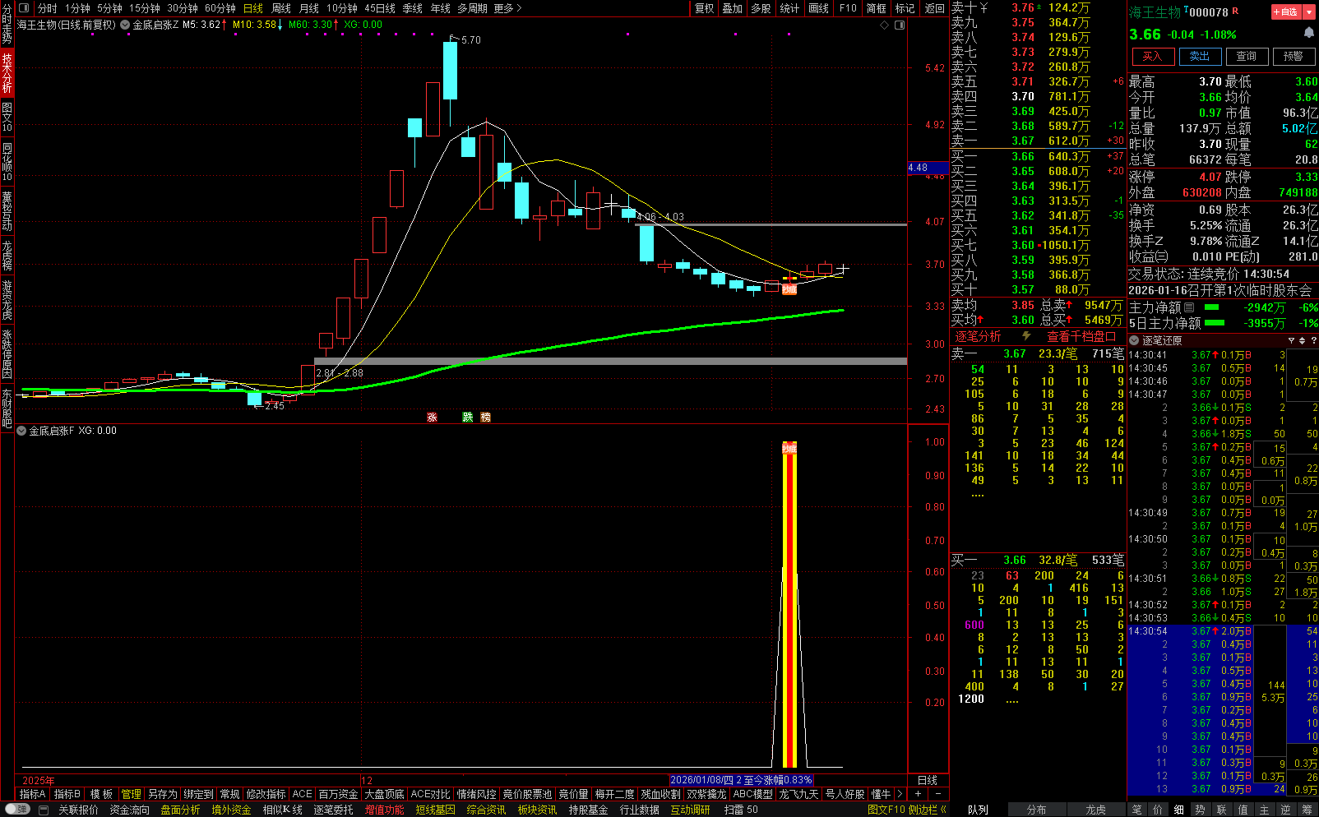Click the green 5日主力净额 bar
This screenshot has height=817, width=1319.
click(1215, 323)
